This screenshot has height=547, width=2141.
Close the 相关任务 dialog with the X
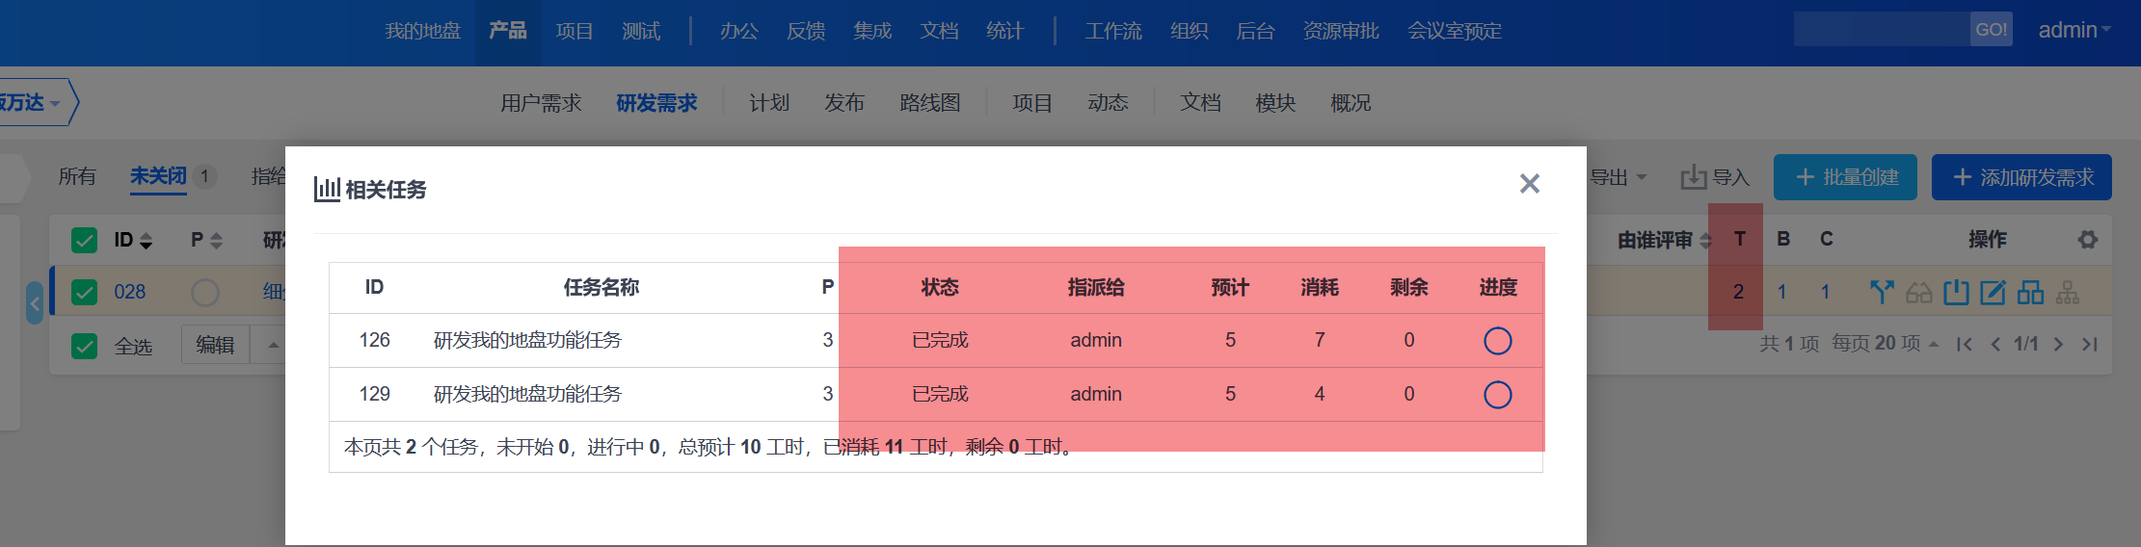coord(1529,183)
